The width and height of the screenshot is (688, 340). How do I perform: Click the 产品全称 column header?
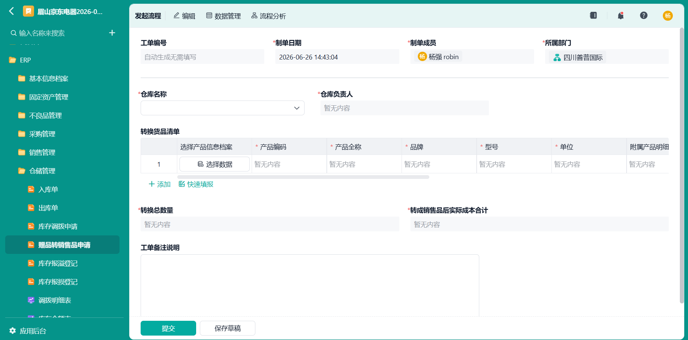365,147
